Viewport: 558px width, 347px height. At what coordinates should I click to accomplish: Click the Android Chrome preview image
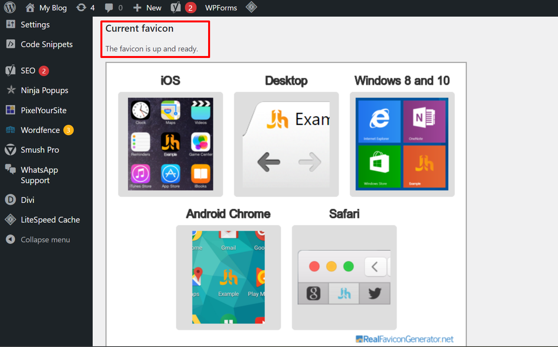click(228, 277)
